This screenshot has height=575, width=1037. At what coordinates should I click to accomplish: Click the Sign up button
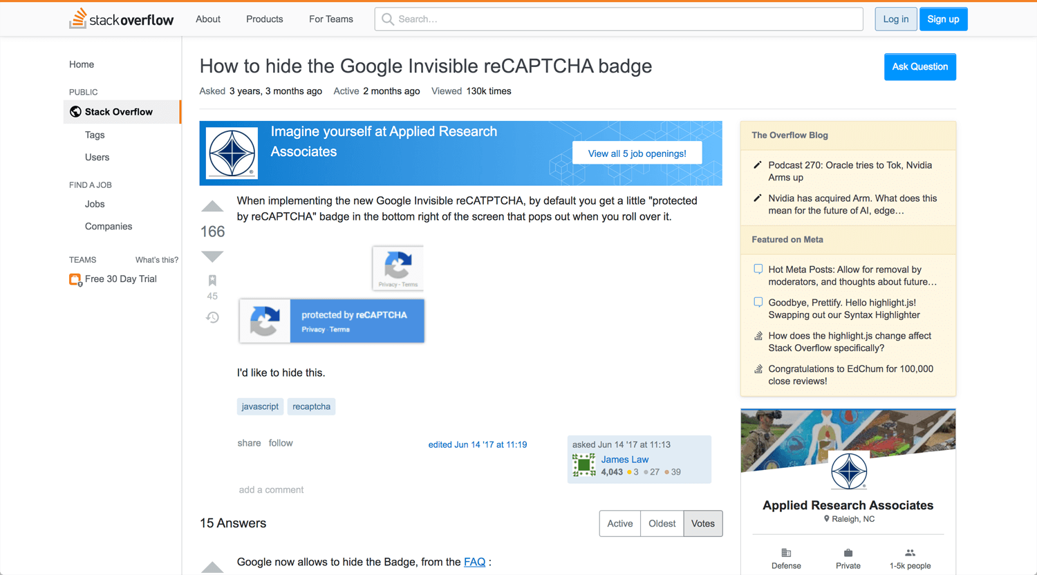pyautogui.click(x=944, y=19)
